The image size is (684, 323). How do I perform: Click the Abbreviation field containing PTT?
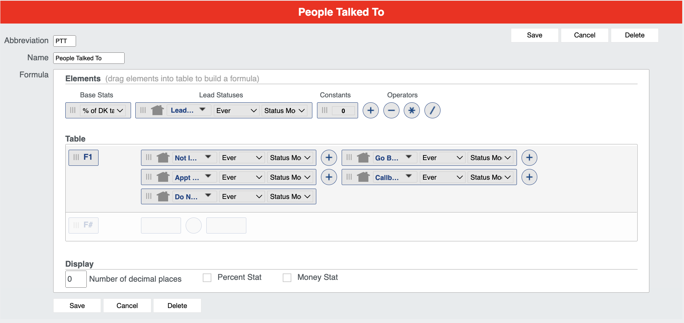click(65, 41)
